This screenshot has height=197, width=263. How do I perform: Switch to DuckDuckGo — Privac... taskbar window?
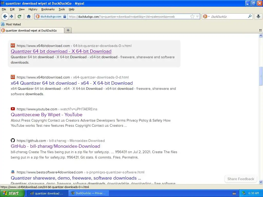pyautogui.click(x=89, y=193)
